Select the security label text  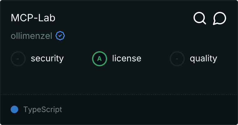click(47, 58)
